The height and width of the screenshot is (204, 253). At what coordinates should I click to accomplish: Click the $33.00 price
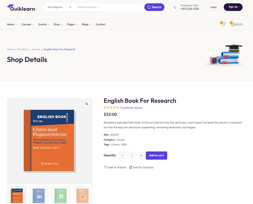click(x=110, y=114)
